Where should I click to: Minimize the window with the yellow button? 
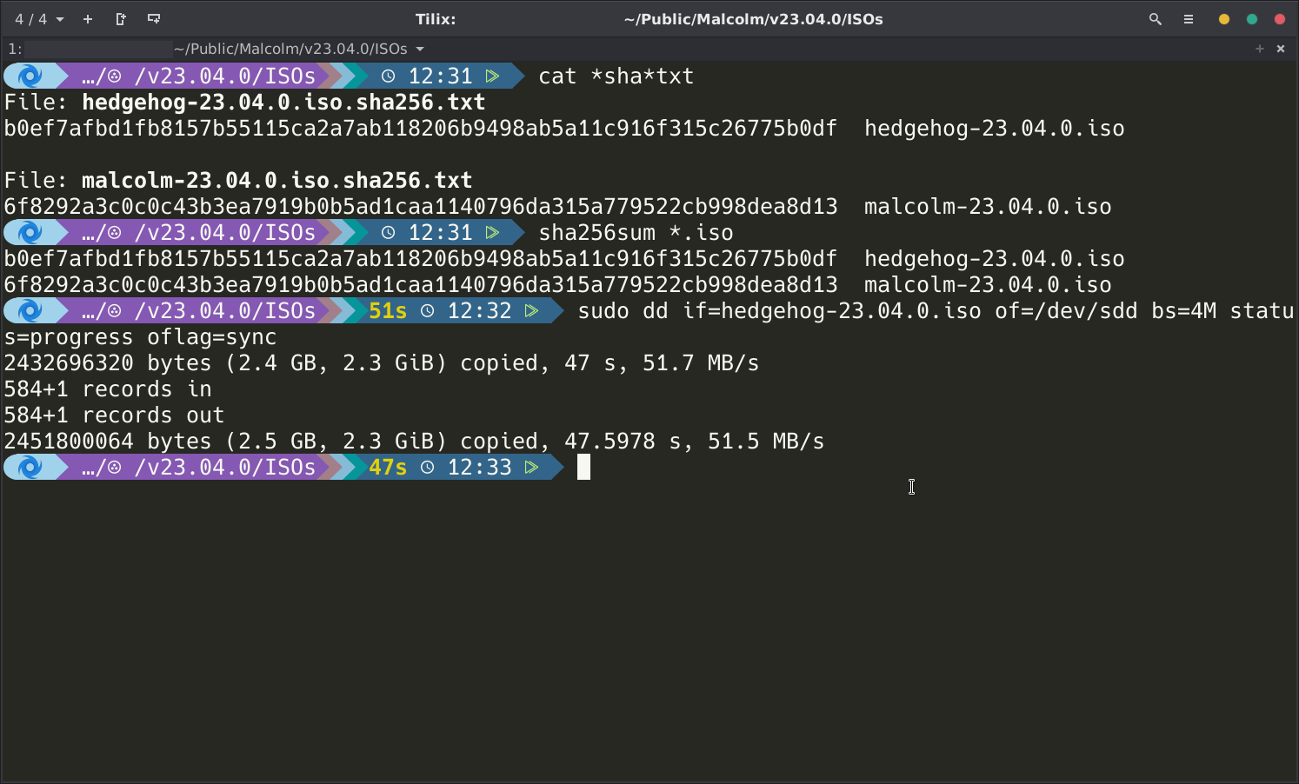[1224, 19]
